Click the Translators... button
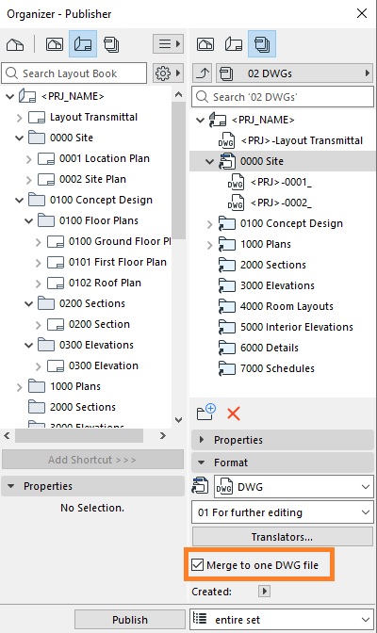 click(x=283, y=537)
